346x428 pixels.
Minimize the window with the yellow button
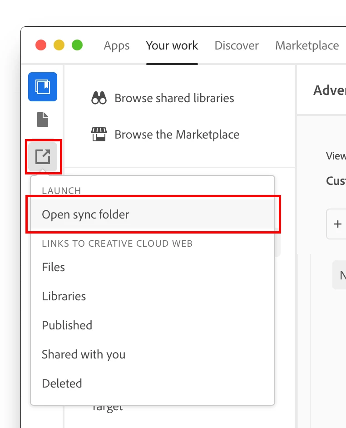[59, 45]
